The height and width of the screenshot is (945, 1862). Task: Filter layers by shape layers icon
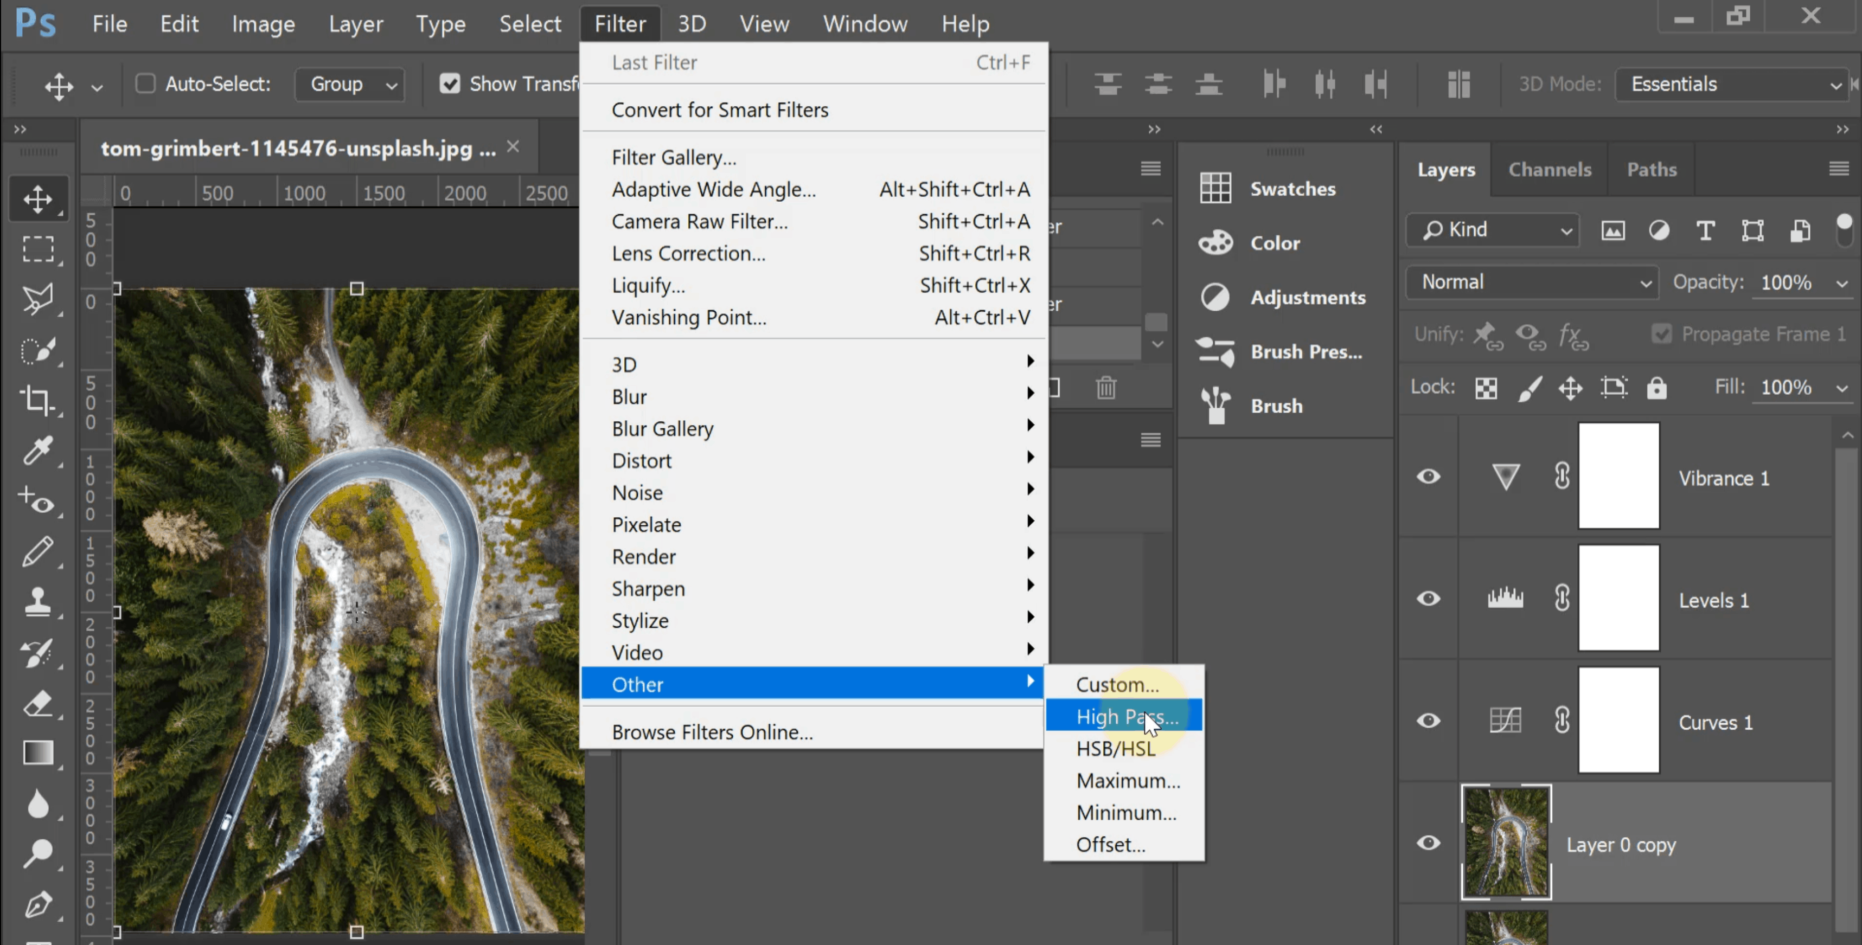tap(1752, 230)
